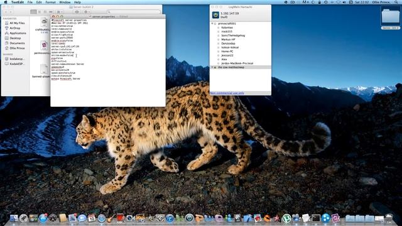Click the spawn-monsters=true line in TextEdit
The height and width of the screenshot is (226, 402).
63,73
